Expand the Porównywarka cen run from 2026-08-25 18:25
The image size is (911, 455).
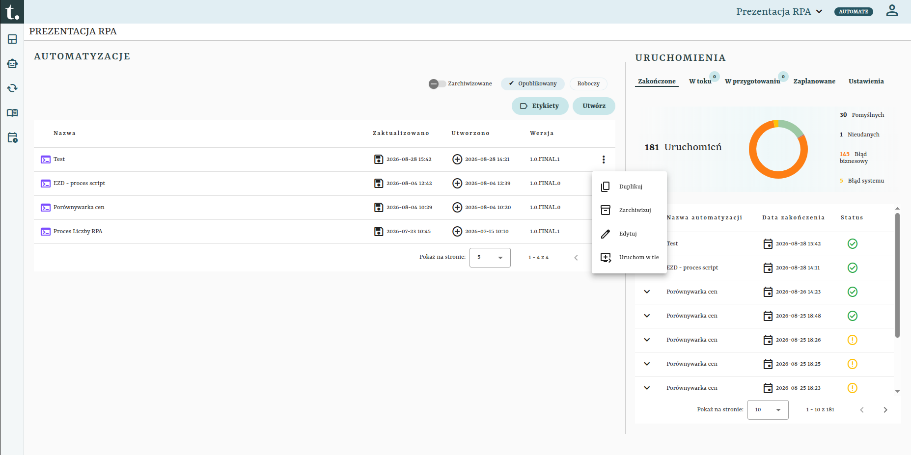click(647, 364)
